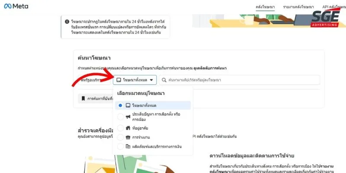Click the info icon in the notice box
This screenshot has height=173, width=346.
pos(67,22)
